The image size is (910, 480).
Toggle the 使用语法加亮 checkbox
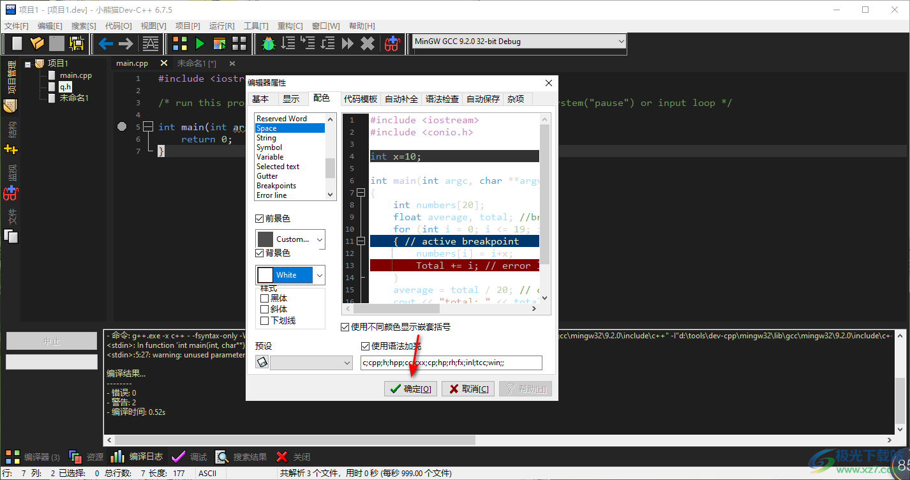click(x=366, y=346)
